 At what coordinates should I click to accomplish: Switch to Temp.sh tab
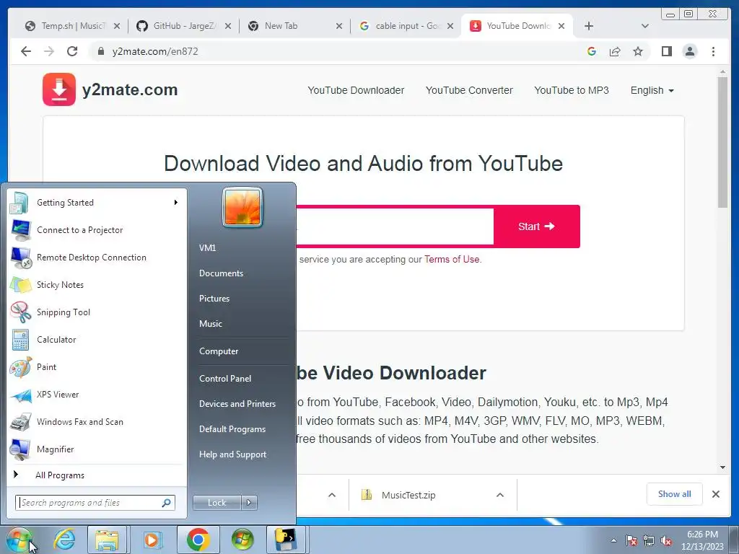click(x=73, y=26)
